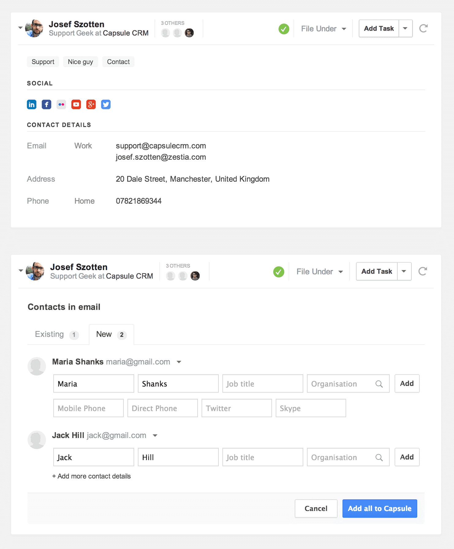The height and width of the screenshot is (549, 454).
Task: Open YouTube icon in Social section
Action: pos(76,105)
